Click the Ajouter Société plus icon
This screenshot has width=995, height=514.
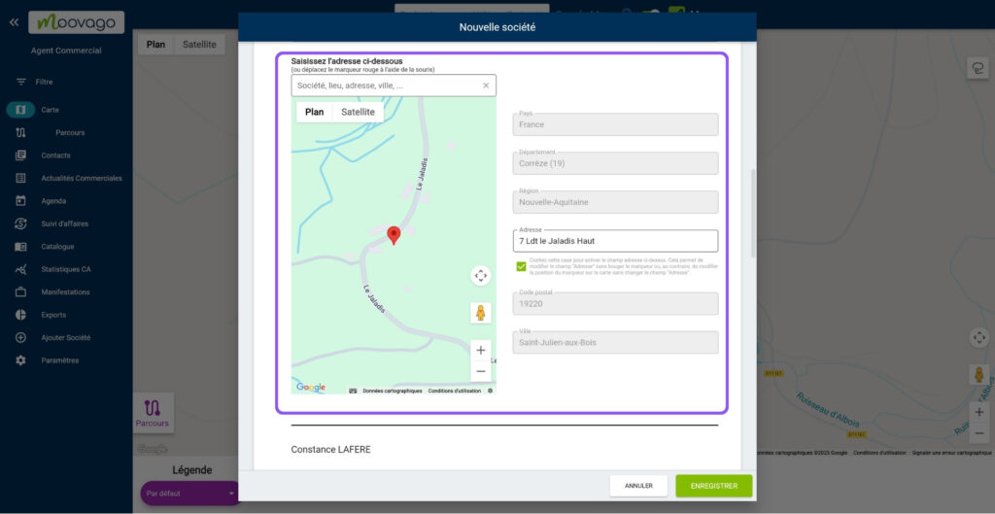[x=20, y=337]
